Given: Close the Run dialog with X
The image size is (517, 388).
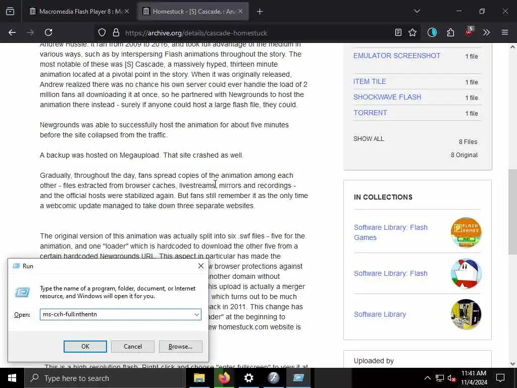Looking at the screenshot, I should coord(201,266).
